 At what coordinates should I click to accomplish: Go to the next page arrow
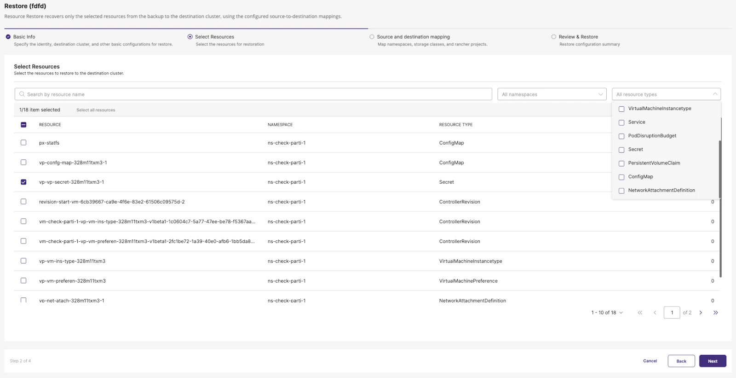701,313
